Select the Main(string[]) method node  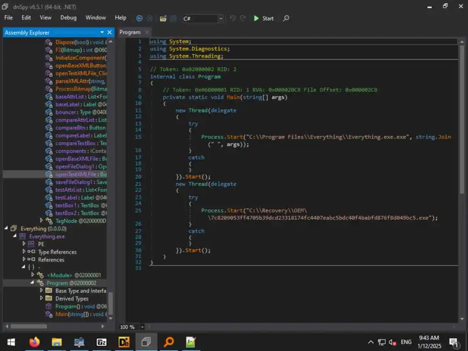pos(80,314)
